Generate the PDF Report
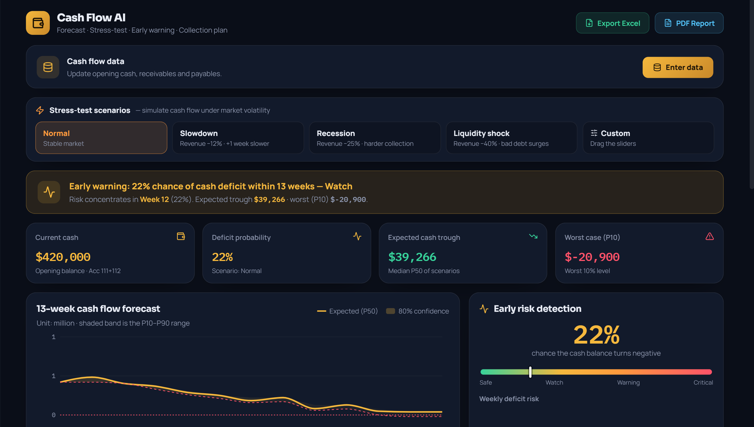 pos(689,23)
